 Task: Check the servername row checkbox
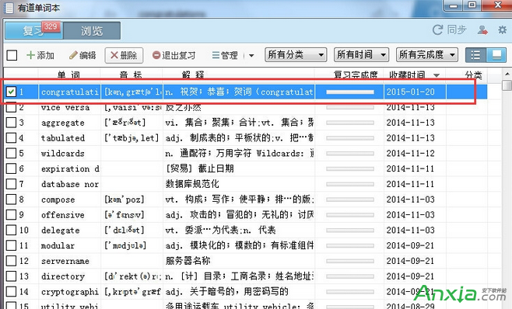click(x=11, y=261)
